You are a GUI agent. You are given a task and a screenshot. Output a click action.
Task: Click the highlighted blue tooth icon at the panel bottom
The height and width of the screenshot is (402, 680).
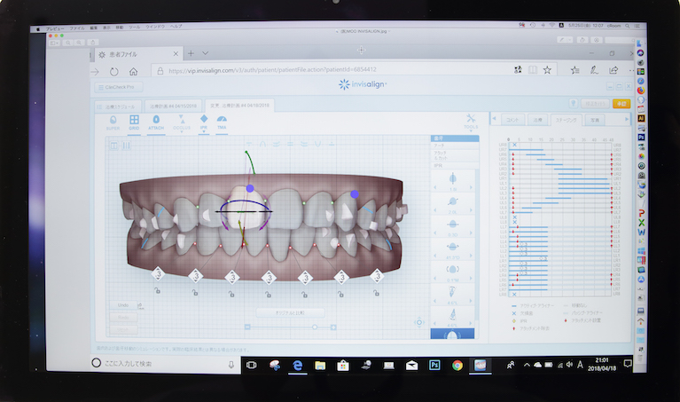(452, 335)
